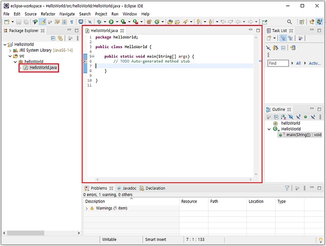Switch to the Javadoc tab
326x246 pixels.
pos(127,188)
